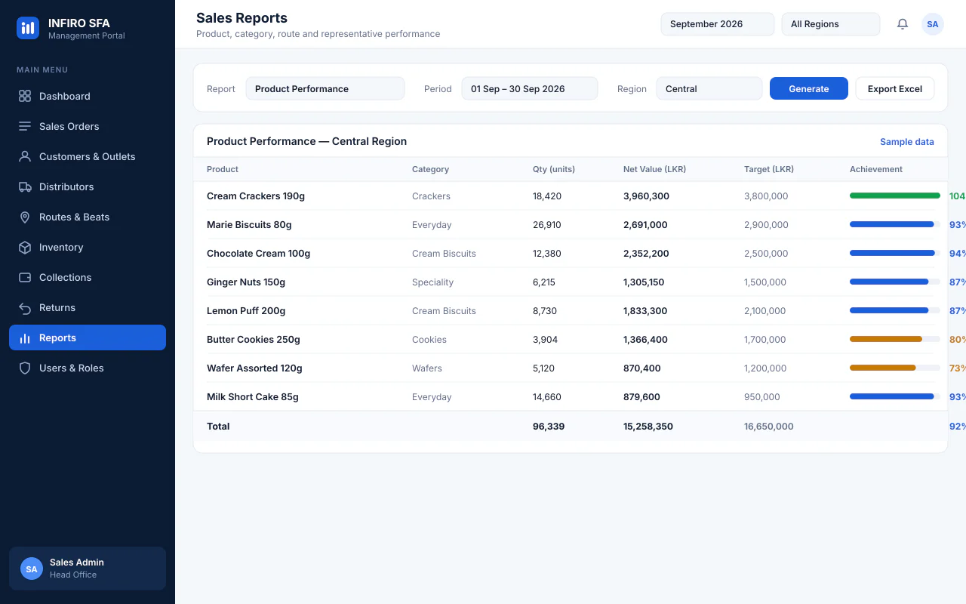Click the Sample data link
This screenshot has height=604, width=966.
tap(907, 142)
